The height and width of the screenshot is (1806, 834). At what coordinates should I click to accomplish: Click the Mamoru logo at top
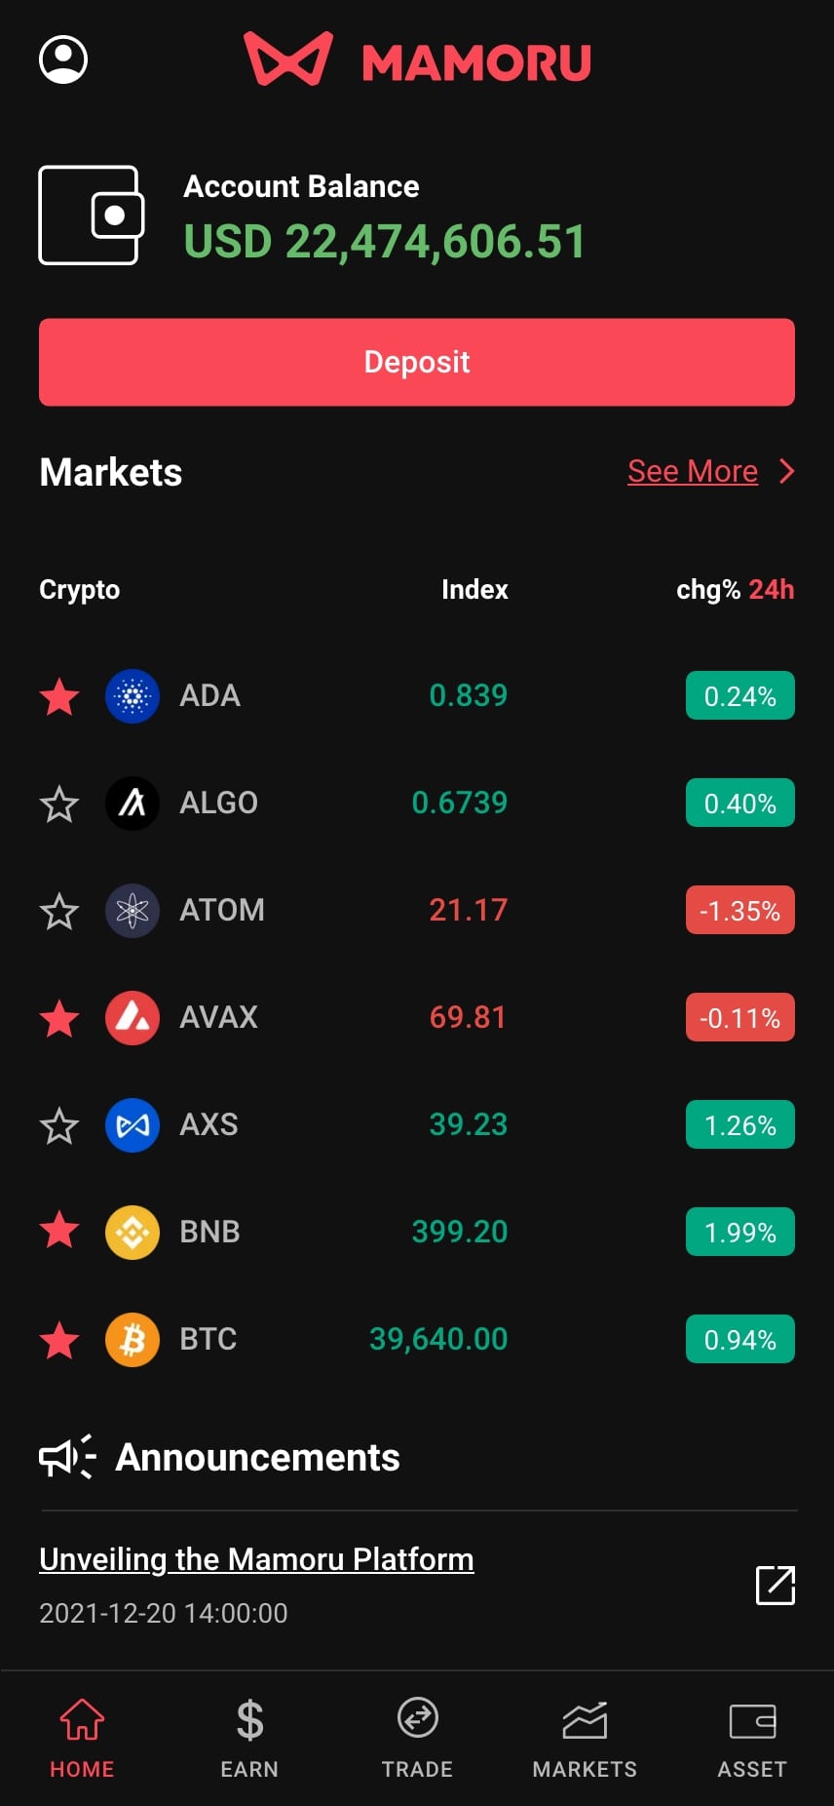417,60
